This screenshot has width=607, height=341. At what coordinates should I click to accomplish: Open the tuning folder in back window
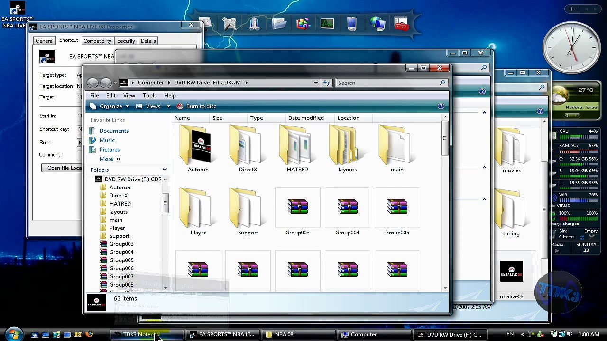[x=511, y=210]
